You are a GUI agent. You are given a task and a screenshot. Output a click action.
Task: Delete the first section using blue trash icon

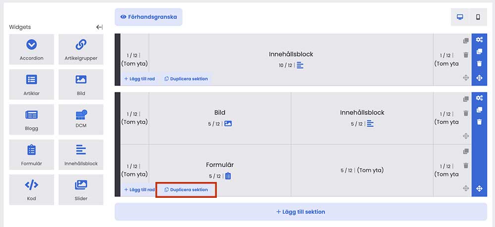coord(479,64)
